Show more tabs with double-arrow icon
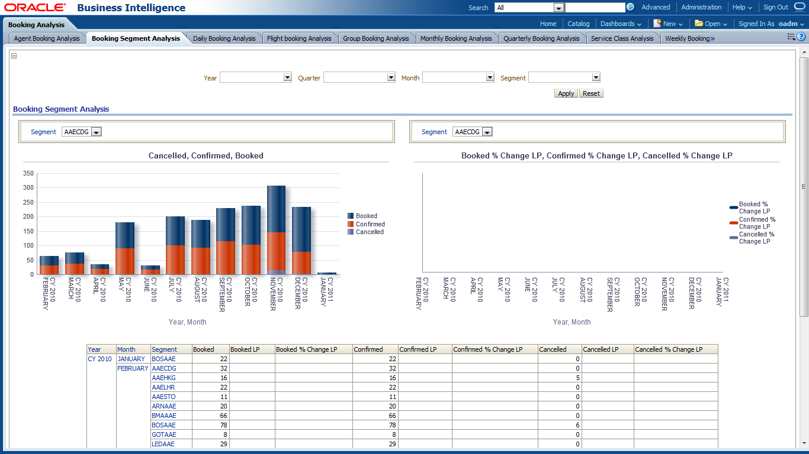 [712, 38]
